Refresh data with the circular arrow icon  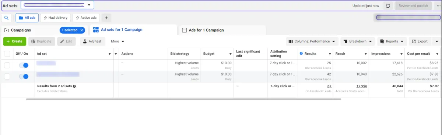tap(388, 6)
